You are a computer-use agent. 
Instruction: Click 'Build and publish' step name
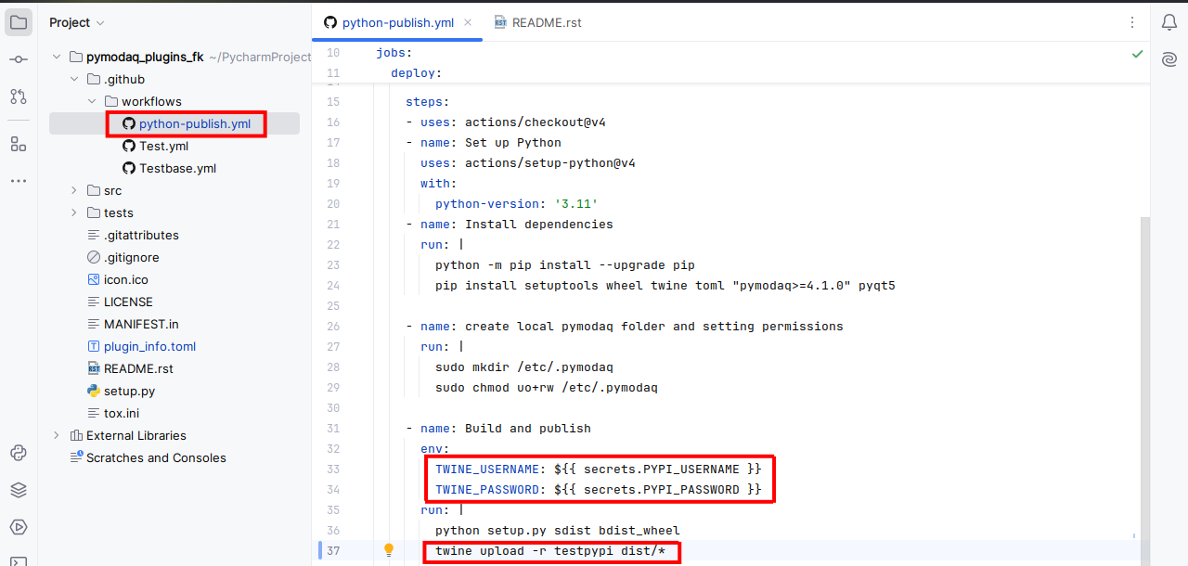528,429
